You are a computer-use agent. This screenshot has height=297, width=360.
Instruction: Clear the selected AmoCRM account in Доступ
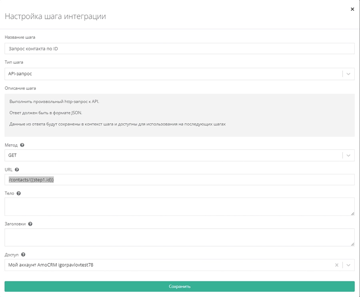tap(337, 265)
